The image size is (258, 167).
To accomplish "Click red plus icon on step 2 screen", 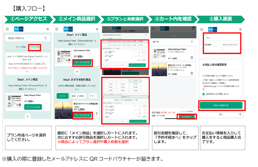I will (77, 72).
